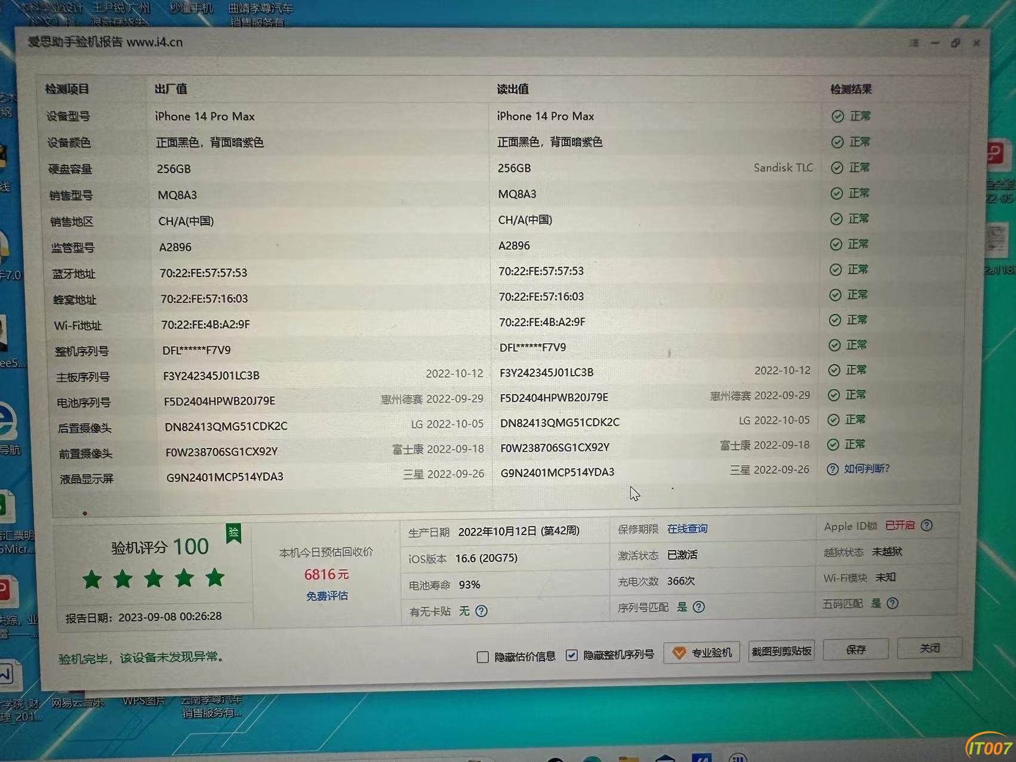Image resolution: width=1016 pixels, height=762 pixels.
Task: Click check icon in 设备颜色 row
Action: point(838,142)
